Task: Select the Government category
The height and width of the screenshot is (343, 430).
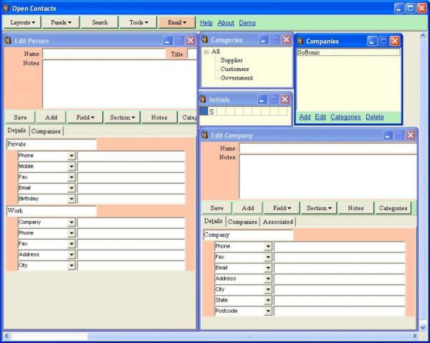Action: click(236, 78)
